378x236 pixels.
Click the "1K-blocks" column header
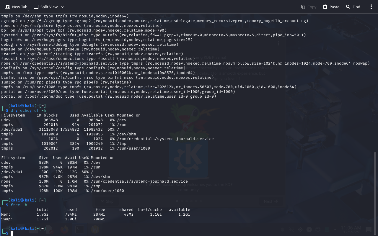tap(47, 115)
